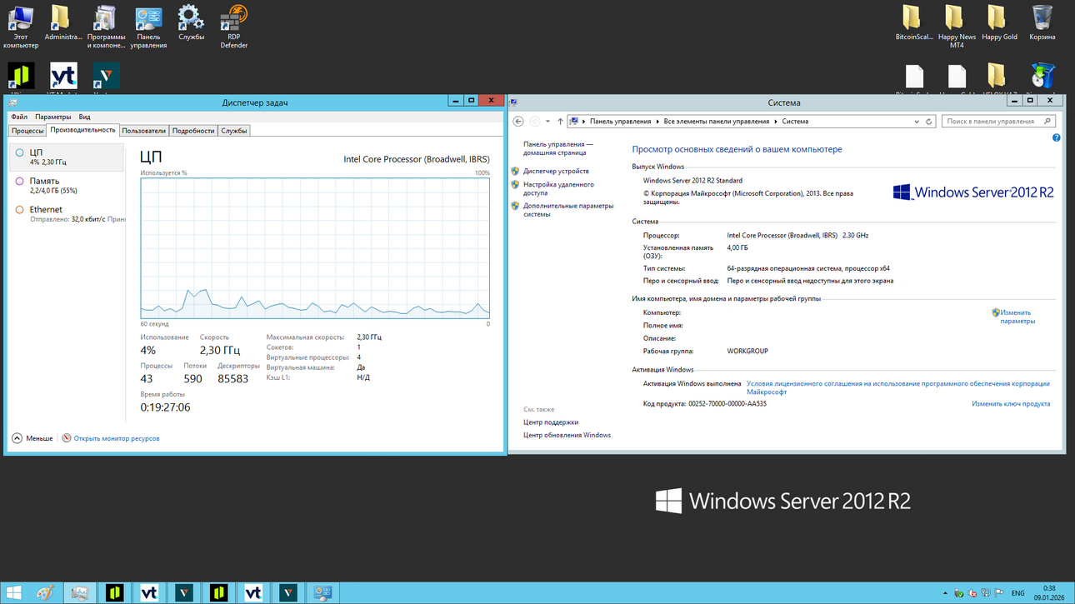The width and height of the screenshot is (1075, 604).
Task: Click the green shield tray icon
Action: click(959, 593)
